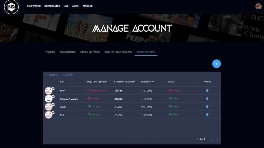The width and height of the screenshot is (264, 148).
Task: Click the 'AHA123' credential ID in ACLS row
Action: pos(118,107)
